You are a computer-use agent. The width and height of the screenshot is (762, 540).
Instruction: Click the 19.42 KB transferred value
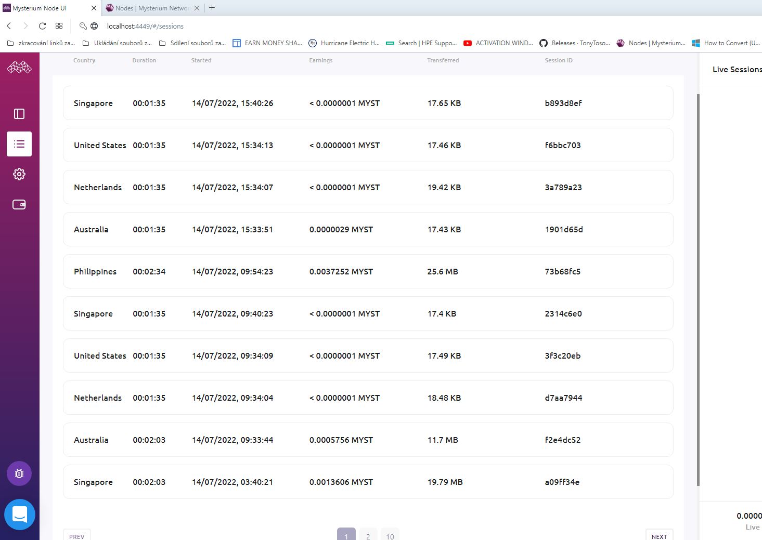444,187
